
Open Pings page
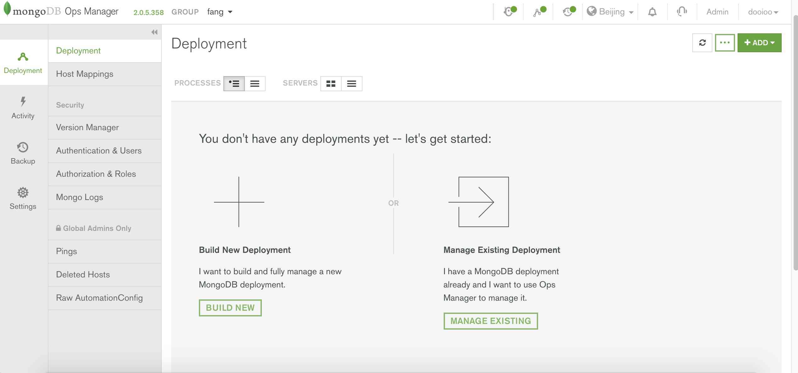(x=105, y=251)
